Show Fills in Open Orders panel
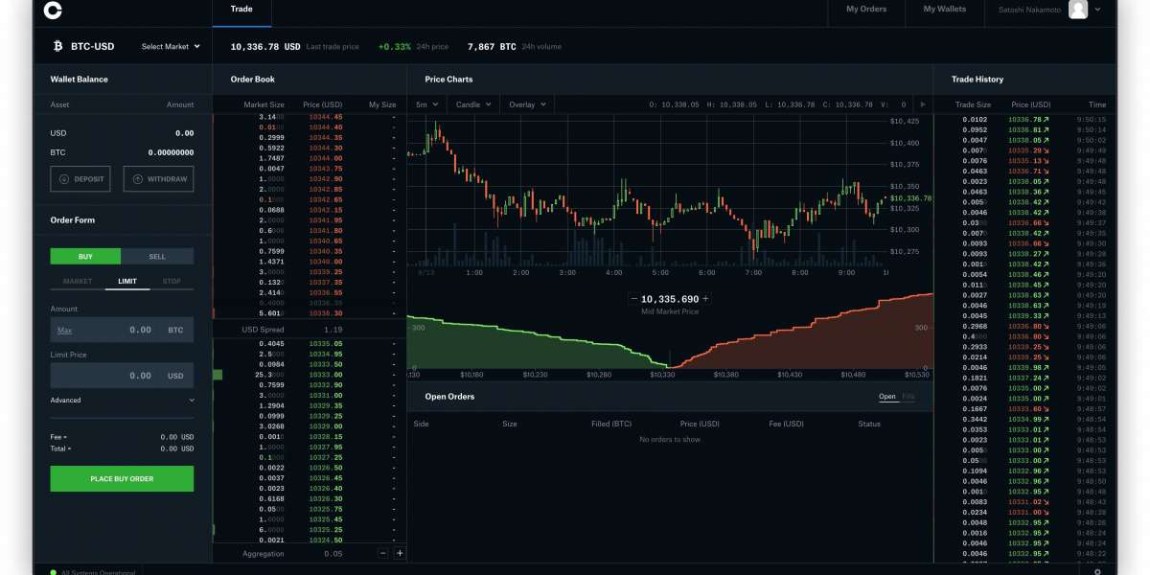Viewport: 1150px width, 575px height. point(908,397)
